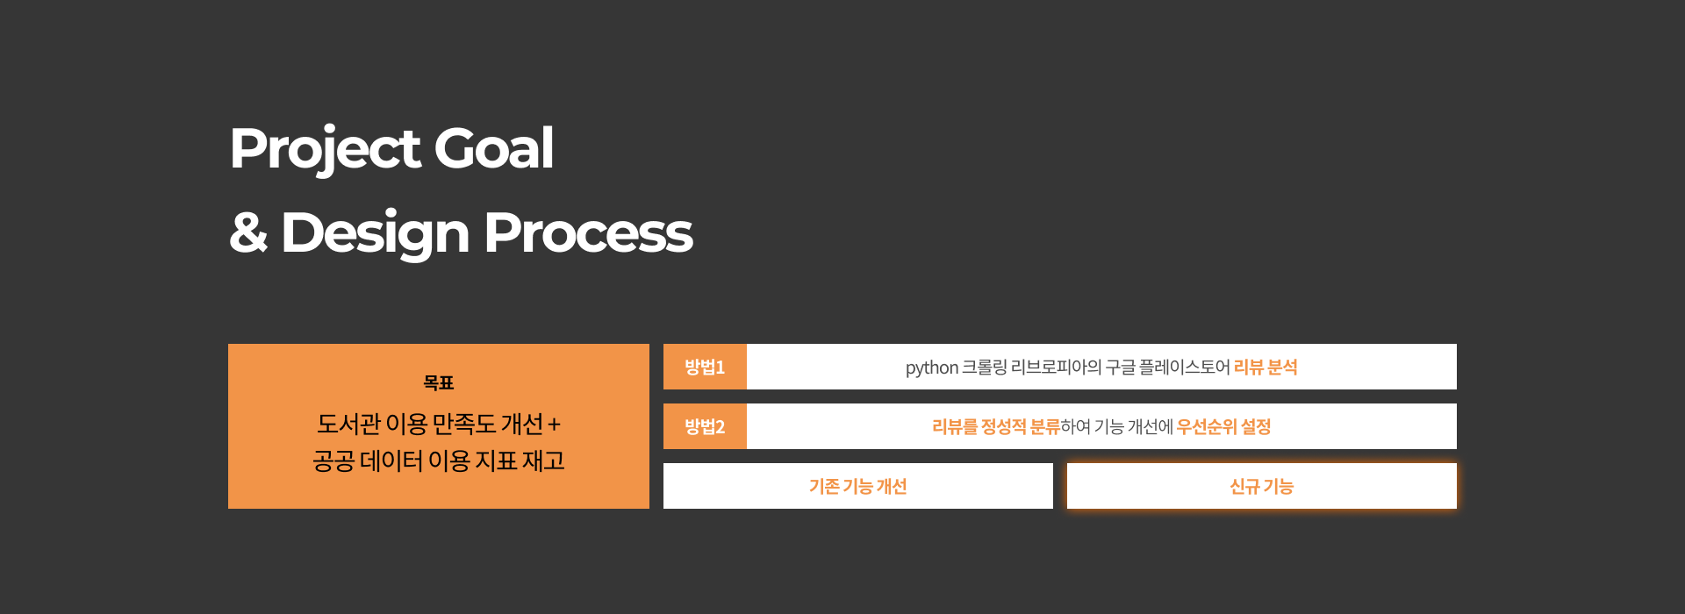1685x614 pixels.
Task: Click the word "Process" in the title
Action: 588,233
